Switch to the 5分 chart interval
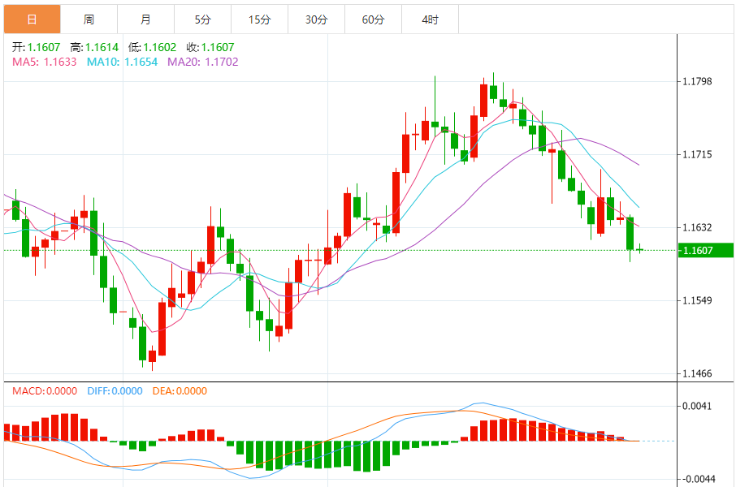 [x=202, y=19]
